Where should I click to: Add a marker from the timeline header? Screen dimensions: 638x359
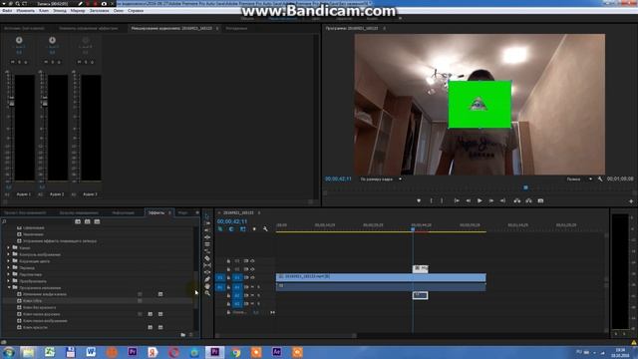(x=254, y=229)
